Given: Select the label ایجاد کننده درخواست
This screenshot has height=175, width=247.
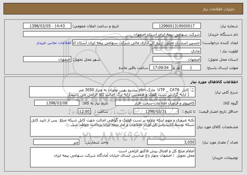Looking at the screenshot, I should [x=220, y=43].
